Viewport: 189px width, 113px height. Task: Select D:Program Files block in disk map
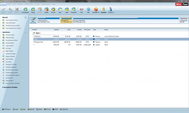[x=126, y=20]
